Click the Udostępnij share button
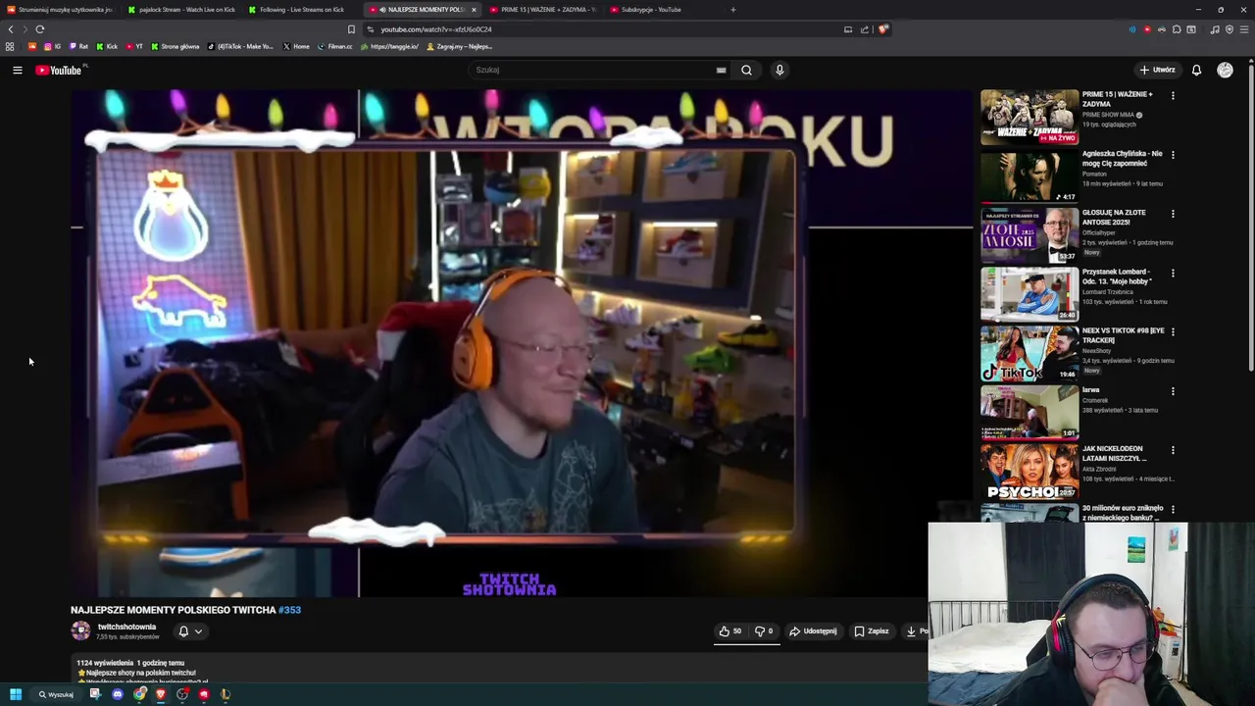Image resolution: width=1255 pixels, height=706 pixels. pyautogui.click(x=813, y=630)
